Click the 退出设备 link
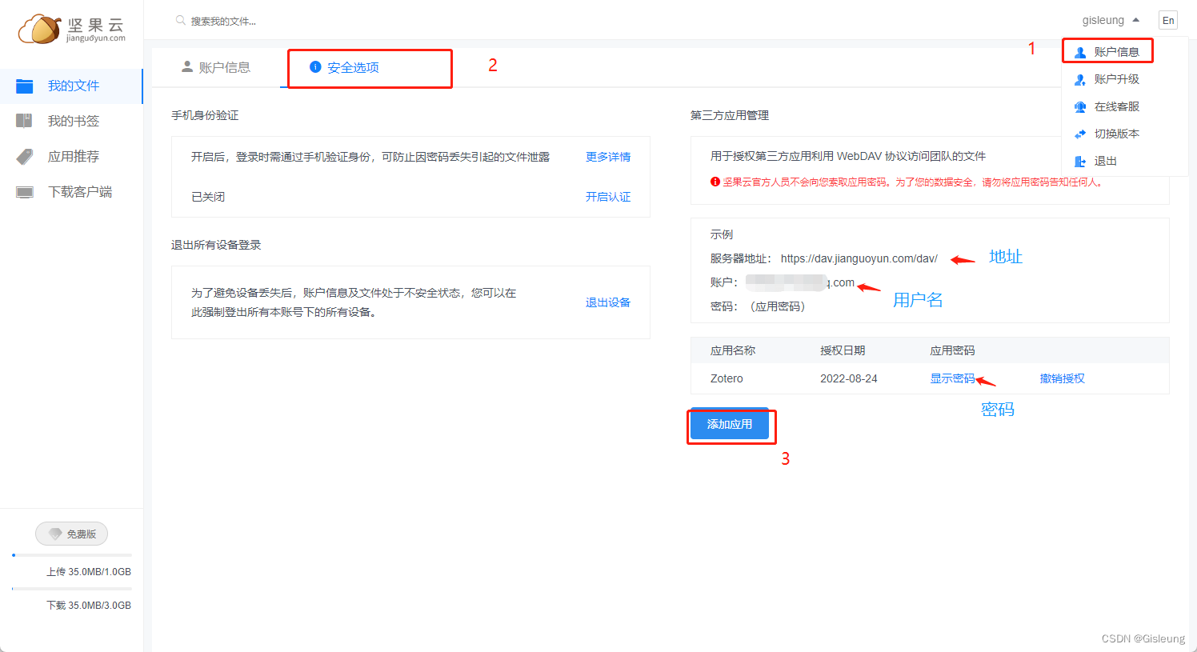 [608, 302]
